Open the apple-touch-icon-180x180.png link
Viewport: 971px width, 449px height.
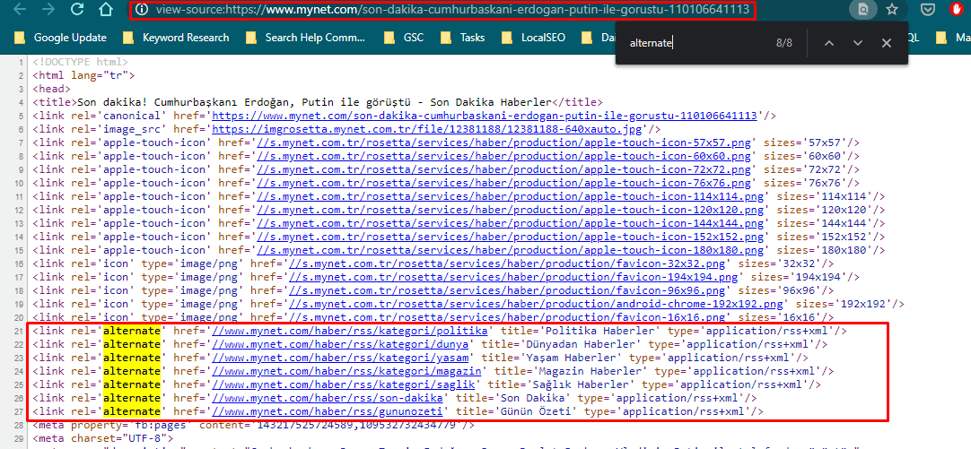point(511,250)
